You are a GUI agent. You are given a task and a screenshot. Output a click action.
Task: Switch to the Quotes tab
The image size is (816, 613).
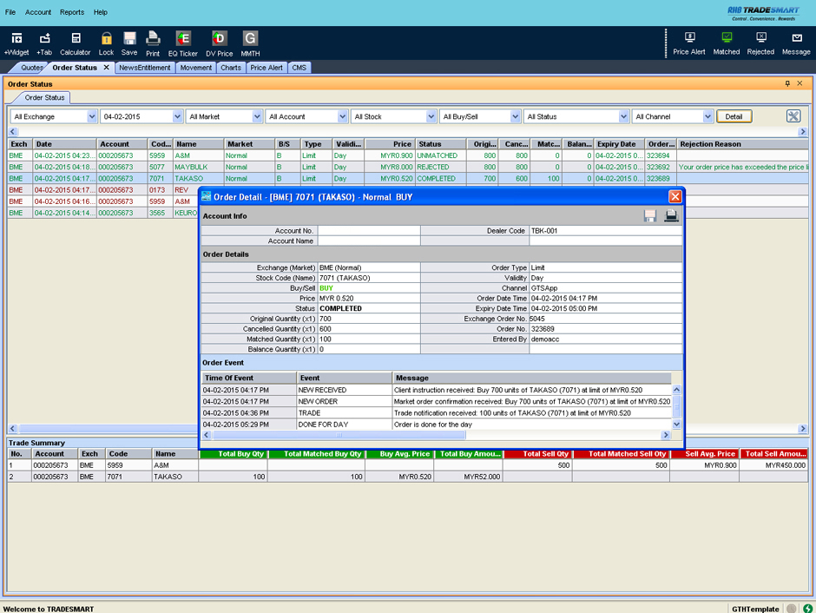(x=31, y=68)
